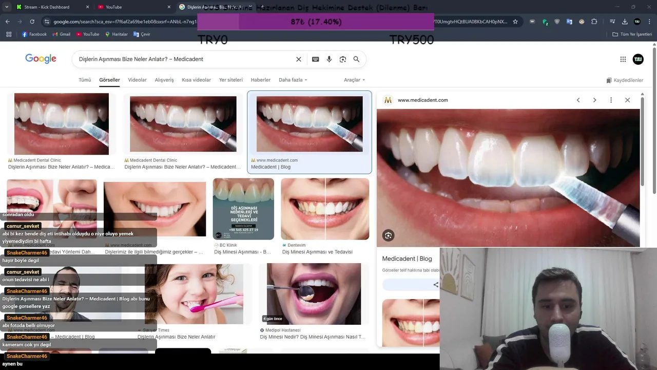The width and height of the screenshot is (657, 370).
Task: Open the selected www.medicadent.com Medicadent | Blog thumbnail
Action: pos(310,124)
